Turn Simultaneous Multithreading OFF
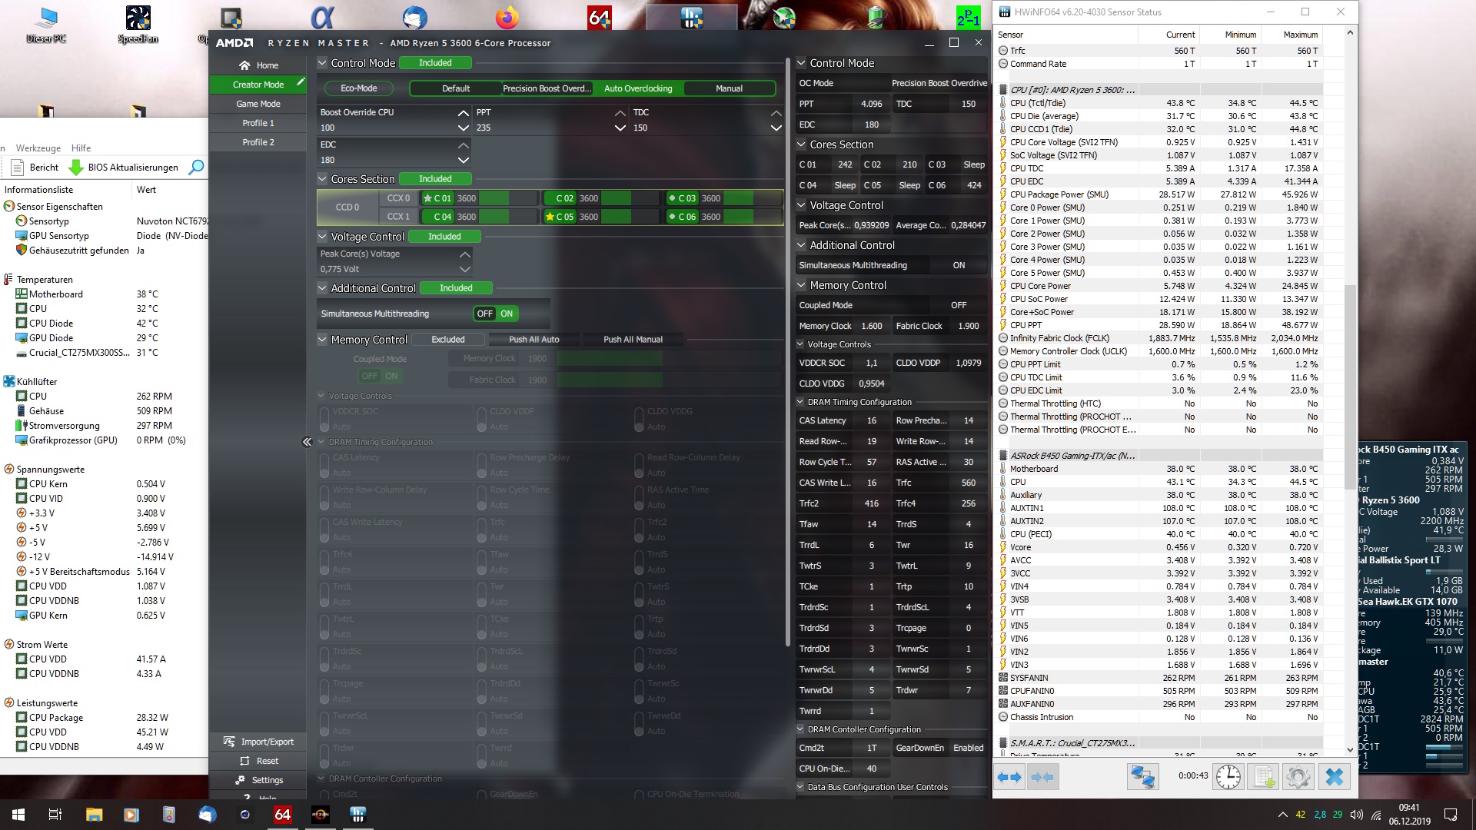This screenshot has width=1476, height=830. click(484, 314)
